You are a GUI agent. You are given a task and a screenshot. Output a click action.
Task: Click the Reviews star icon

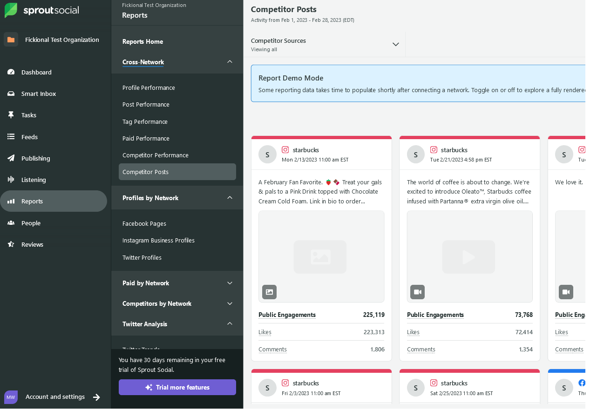point(11,244)
